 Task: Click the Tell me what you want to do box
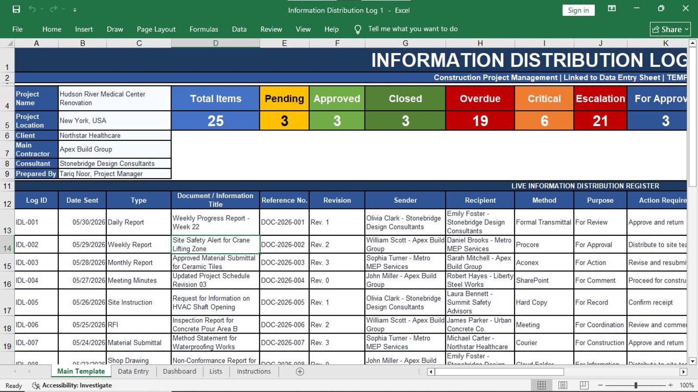(x=413, y=29)
